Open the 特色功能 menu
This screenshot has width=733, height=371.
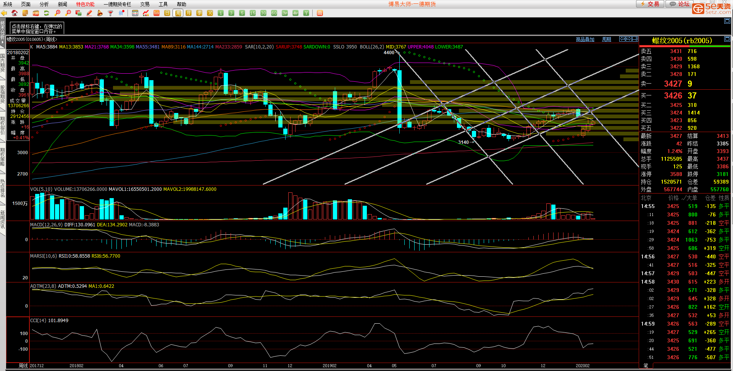click(85, 4)
